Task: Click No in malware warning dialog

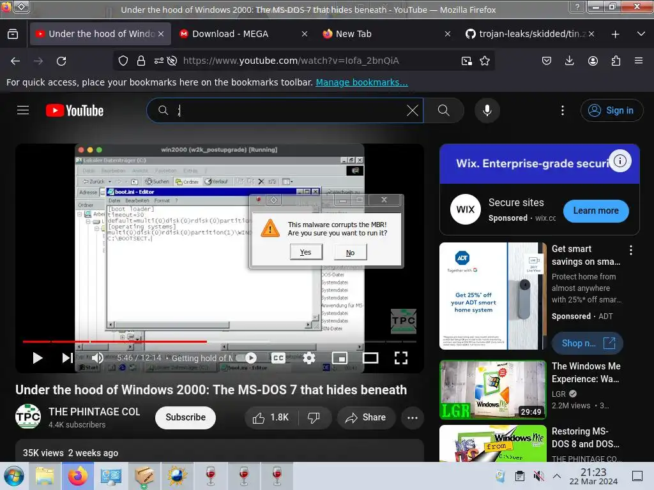Action: point(351,253)
